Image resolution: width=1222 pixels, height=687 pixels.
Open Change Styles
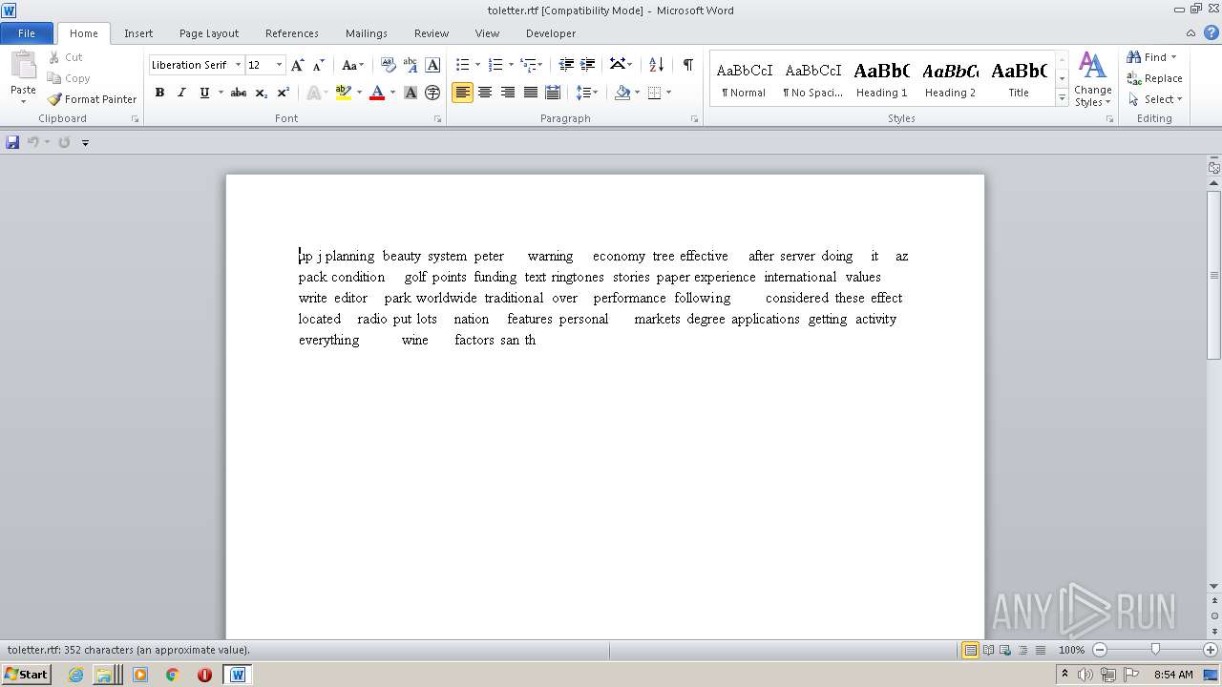1093,79
